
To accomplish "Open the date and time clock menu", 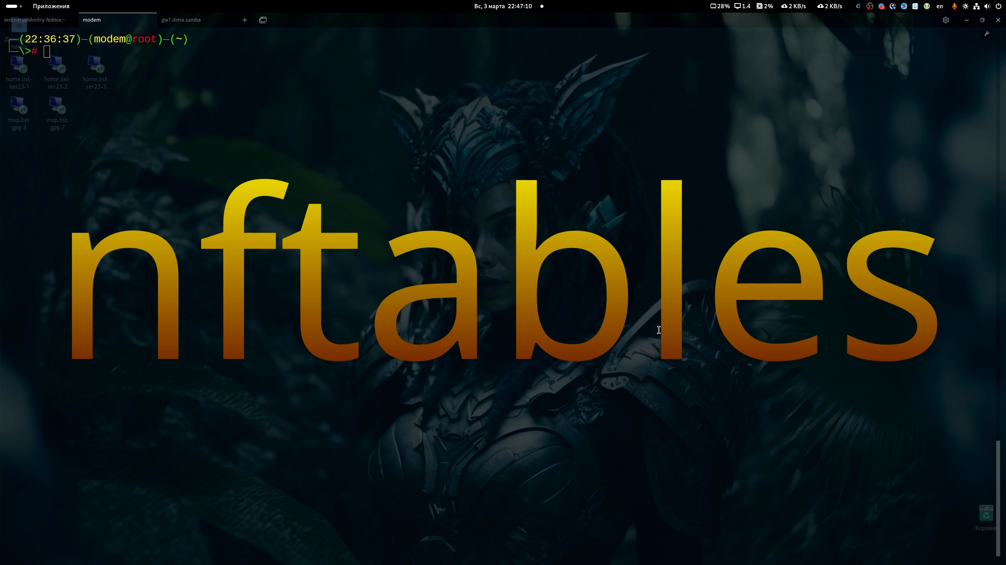I will (503, 6).
